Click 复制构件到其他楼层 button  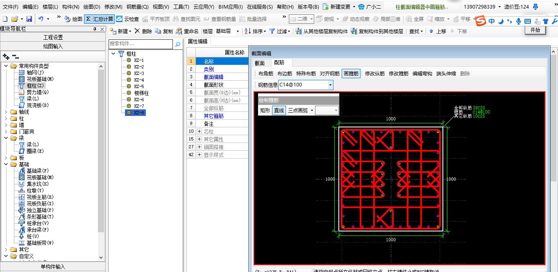point(377,31)
